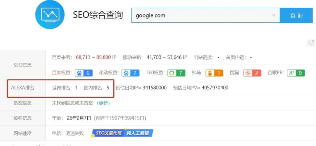The image size is (316, 146).
Task: Click the SEO信息 row label
Action: tap(23, 65)
